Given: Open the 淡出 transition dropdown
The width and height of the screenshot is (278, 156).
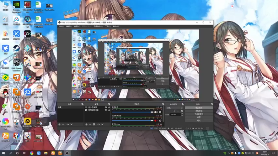Looking at the screenshot, I should [174, 108].
